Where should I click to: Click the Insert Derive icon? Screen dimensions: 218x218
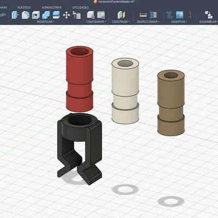pos(169,15)
